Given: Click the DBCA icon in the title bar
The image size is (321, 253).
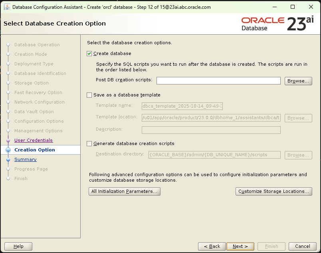Looking at the screenshot, I should (x=6, y=7).
